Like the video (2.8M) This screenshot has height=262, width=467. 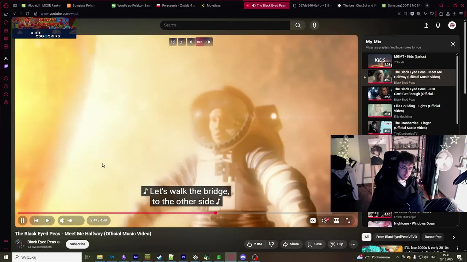pyautogui.click(x=254, y=244)
